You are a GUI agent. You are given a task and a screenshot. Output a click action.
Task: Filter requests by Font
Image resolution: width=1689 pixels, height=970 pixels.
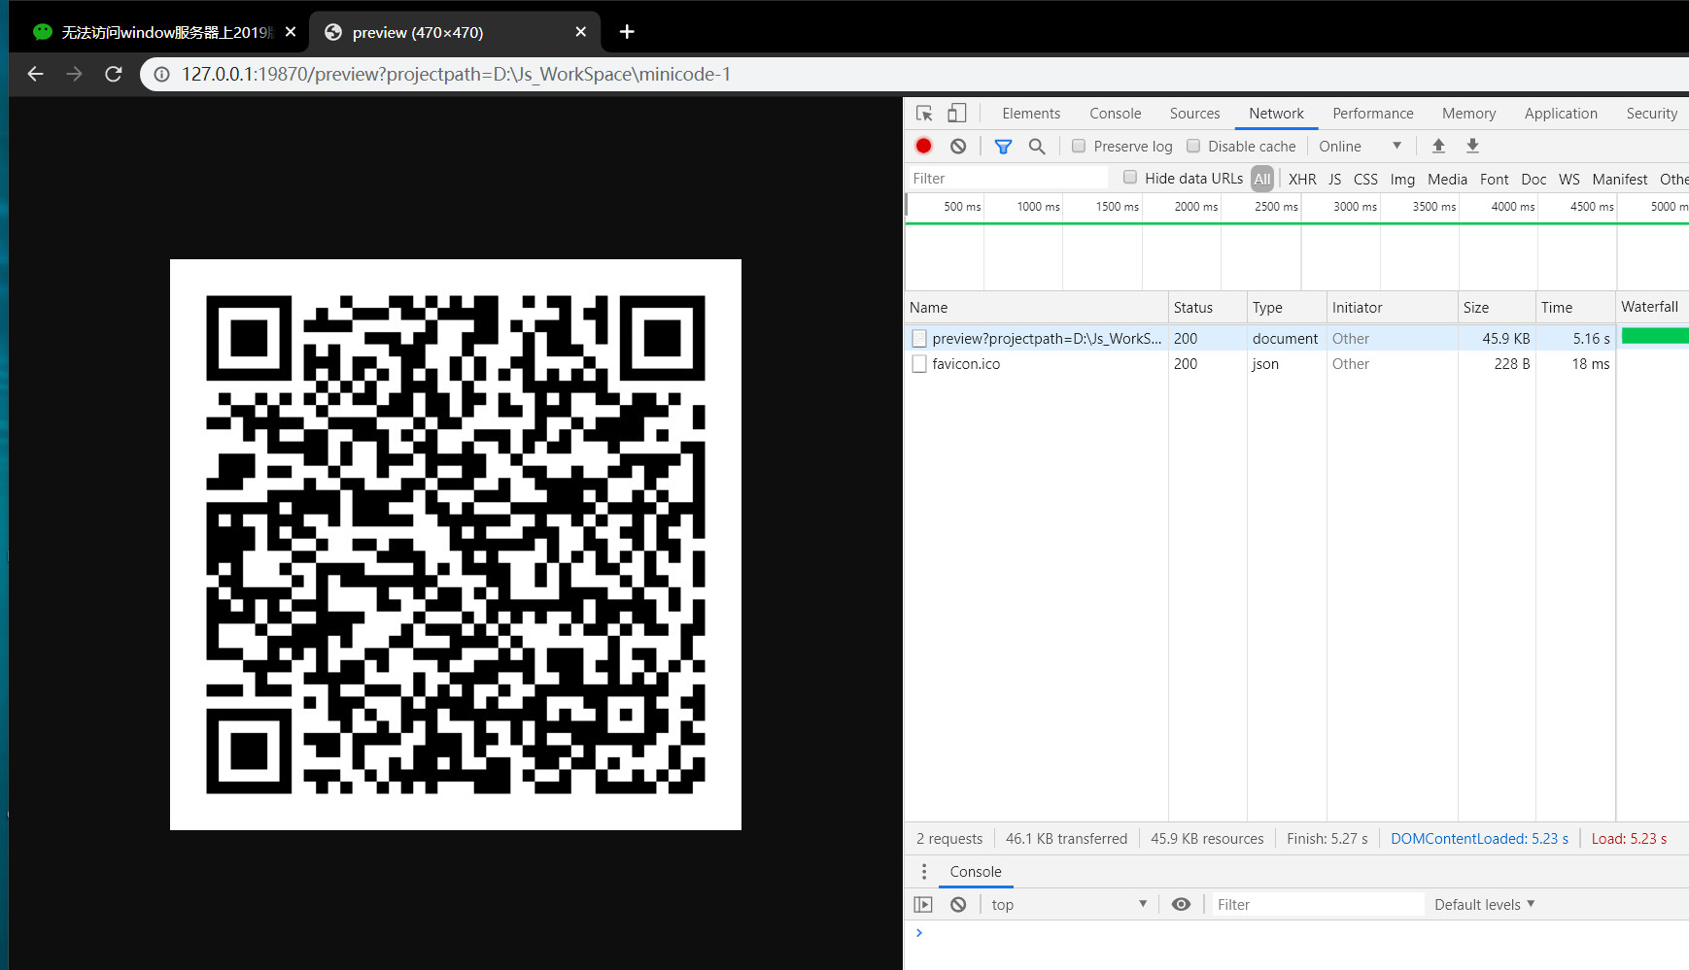coord(1494,179)
